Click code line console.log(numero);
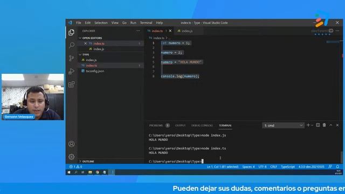345x194 pixels. pyautogui.click(x=180, y=77)
